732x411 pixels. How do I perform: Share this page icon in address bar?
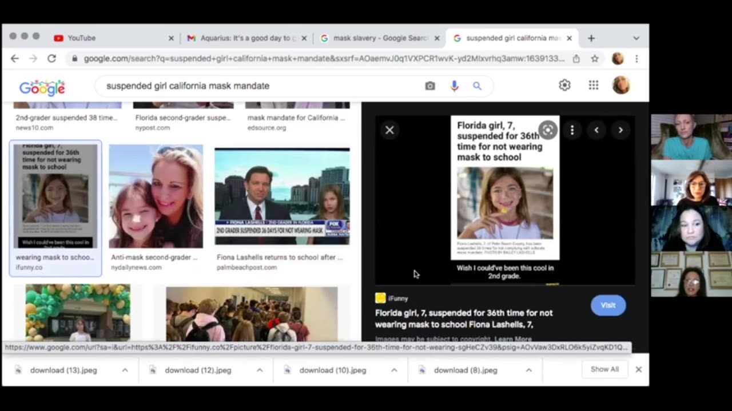(576, 58)
